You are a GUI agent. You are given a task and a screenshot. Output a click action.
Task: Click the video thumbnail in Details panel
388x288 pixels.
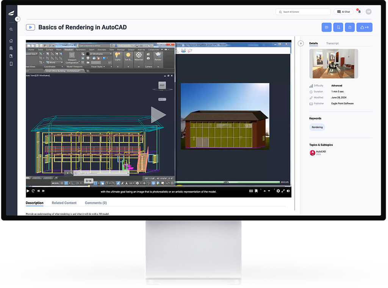(x=333, y=64)
